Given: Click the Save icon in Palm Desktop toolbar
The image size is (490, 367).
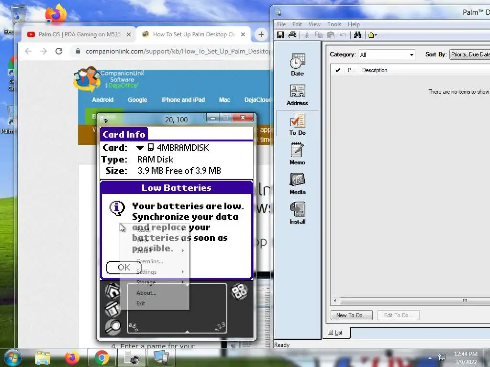Looking at the screenshot, I should click(280, 35).
